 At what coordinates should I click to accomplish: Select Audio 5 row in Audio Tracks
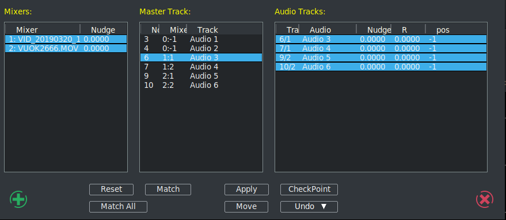coord(381,57)
